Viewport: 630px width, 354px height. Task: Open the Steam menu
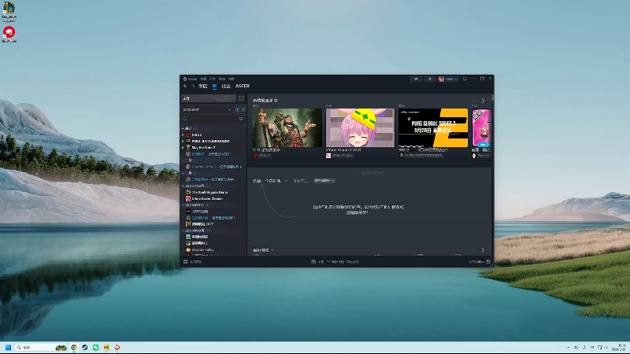point(191,79)
